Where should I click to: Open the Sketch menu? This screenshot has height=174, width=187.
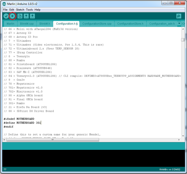pyautogui.click(x=20, y=10)
